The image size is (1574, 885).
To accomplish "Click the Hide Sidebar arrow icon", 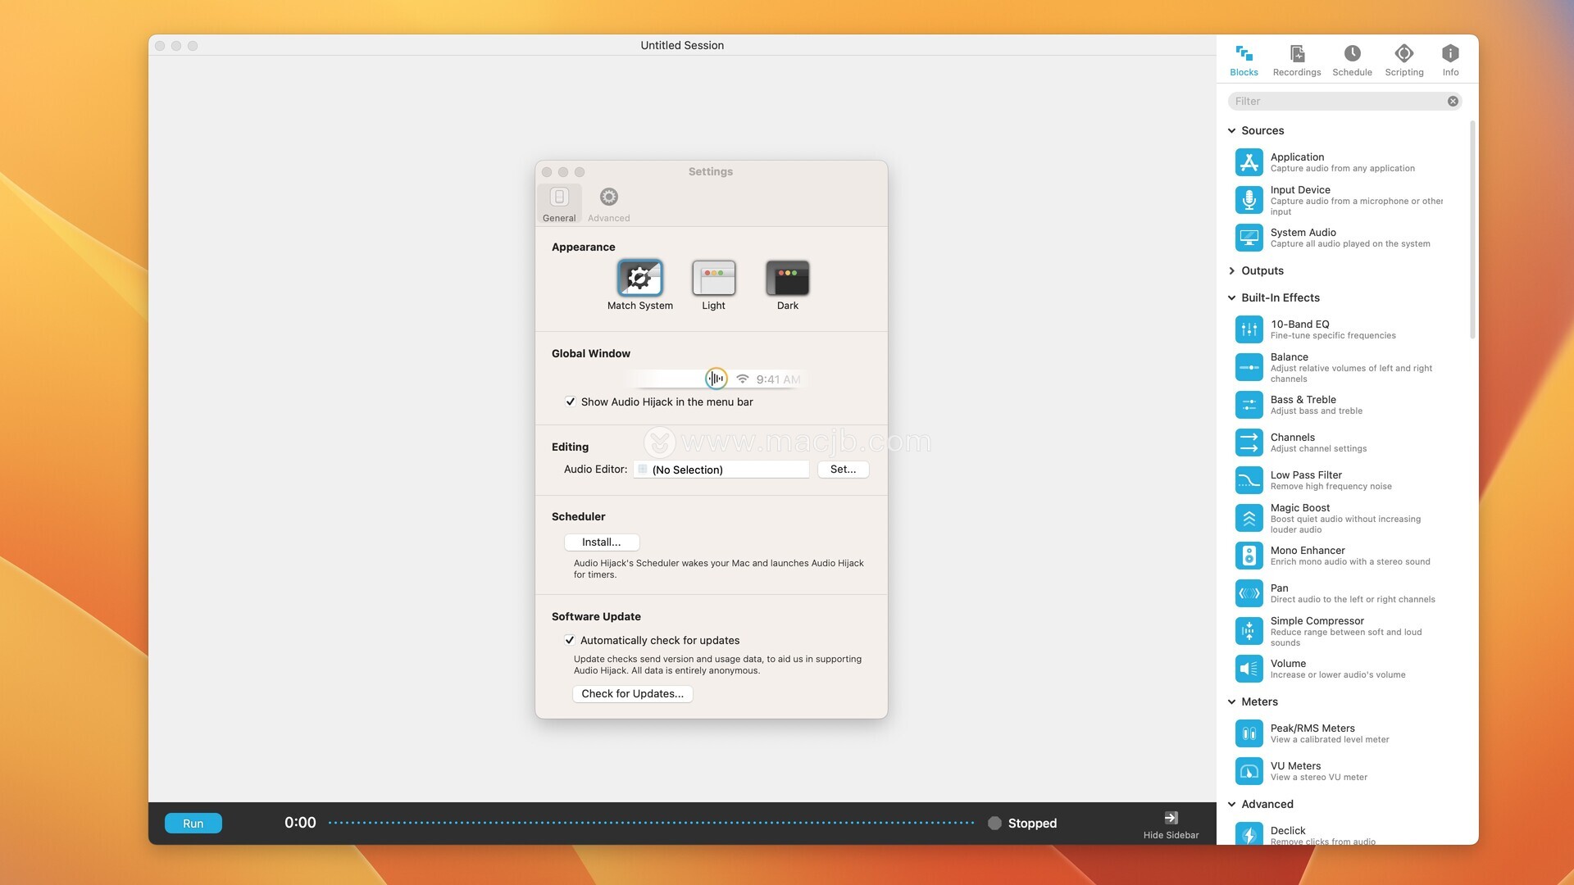I will point(1171,818).
